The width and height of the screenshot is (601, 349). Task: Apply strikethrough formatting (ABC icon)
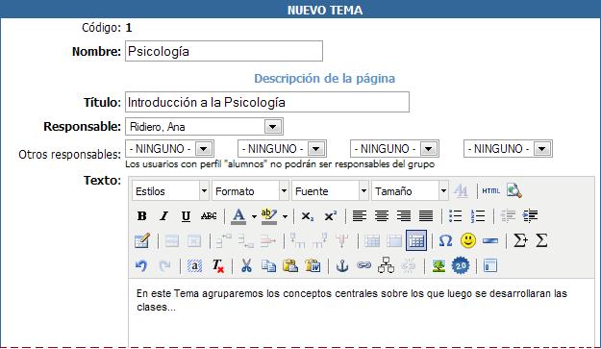[x=209, y=216]
